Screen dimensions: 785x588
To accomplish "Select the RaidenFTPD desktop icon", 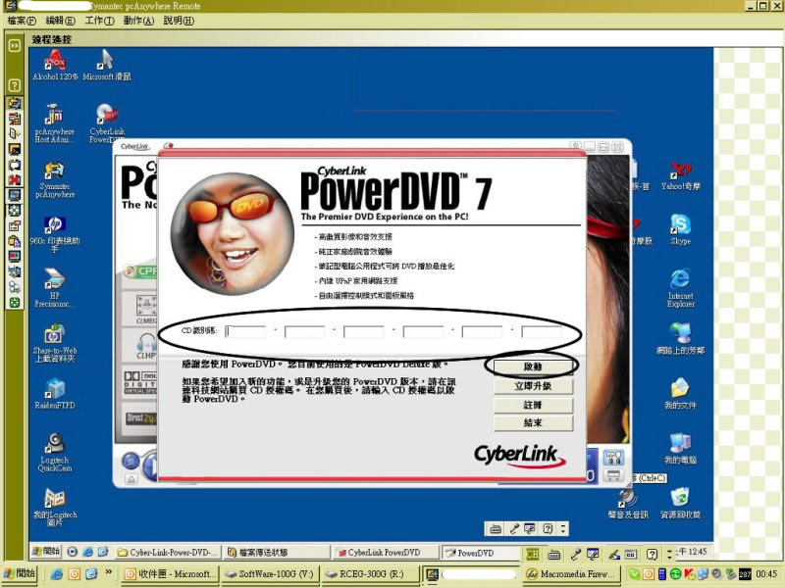I will tap(55, 394).
